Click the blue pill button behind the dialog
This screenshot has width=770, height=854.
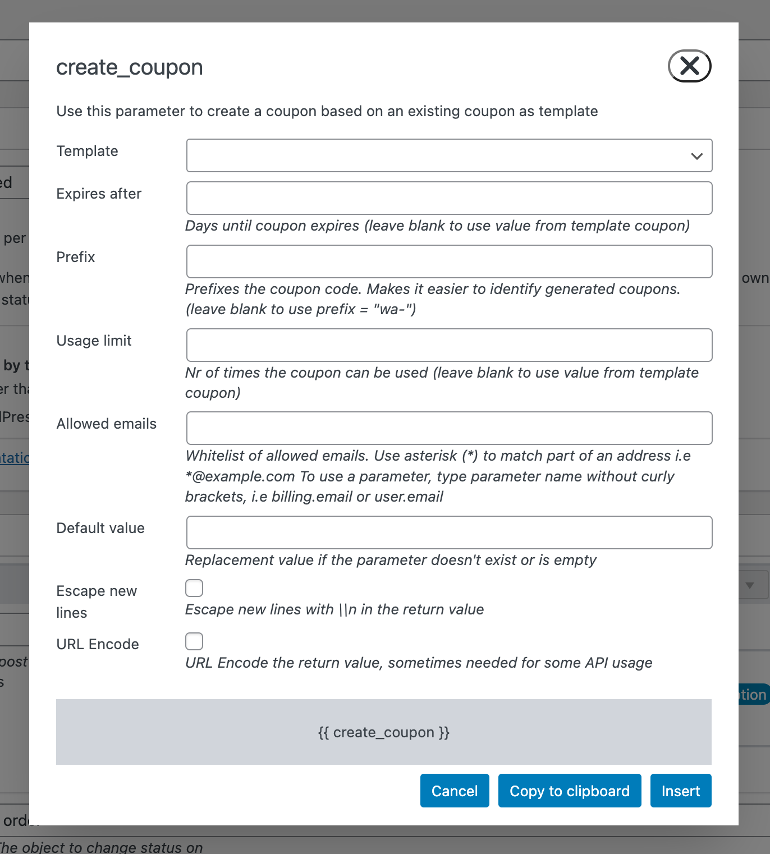(x=752, y=694)
